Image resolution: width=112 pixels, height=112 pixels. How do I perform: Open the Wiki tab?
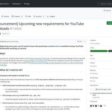click(28, 16)
